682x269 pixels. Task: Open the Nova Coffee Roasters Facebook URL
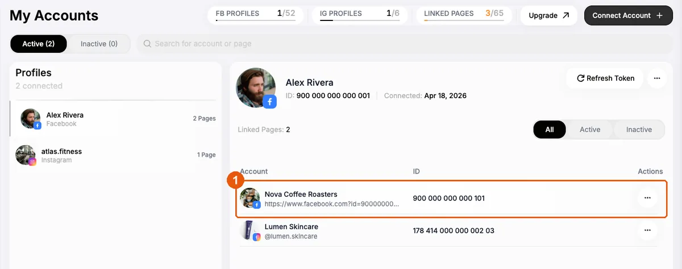pyautogui.click(x=332, y=204)
